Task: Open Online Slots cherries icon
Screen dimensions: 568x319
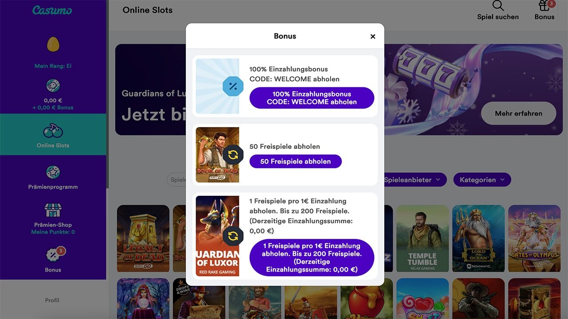Action: click(x=53, y=131)
